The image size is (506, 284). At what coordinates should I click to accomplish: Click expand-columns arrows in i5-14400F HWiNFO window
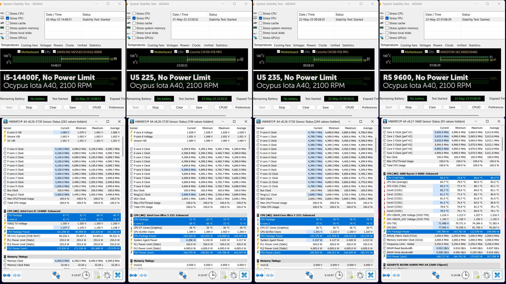click(7, 275)
